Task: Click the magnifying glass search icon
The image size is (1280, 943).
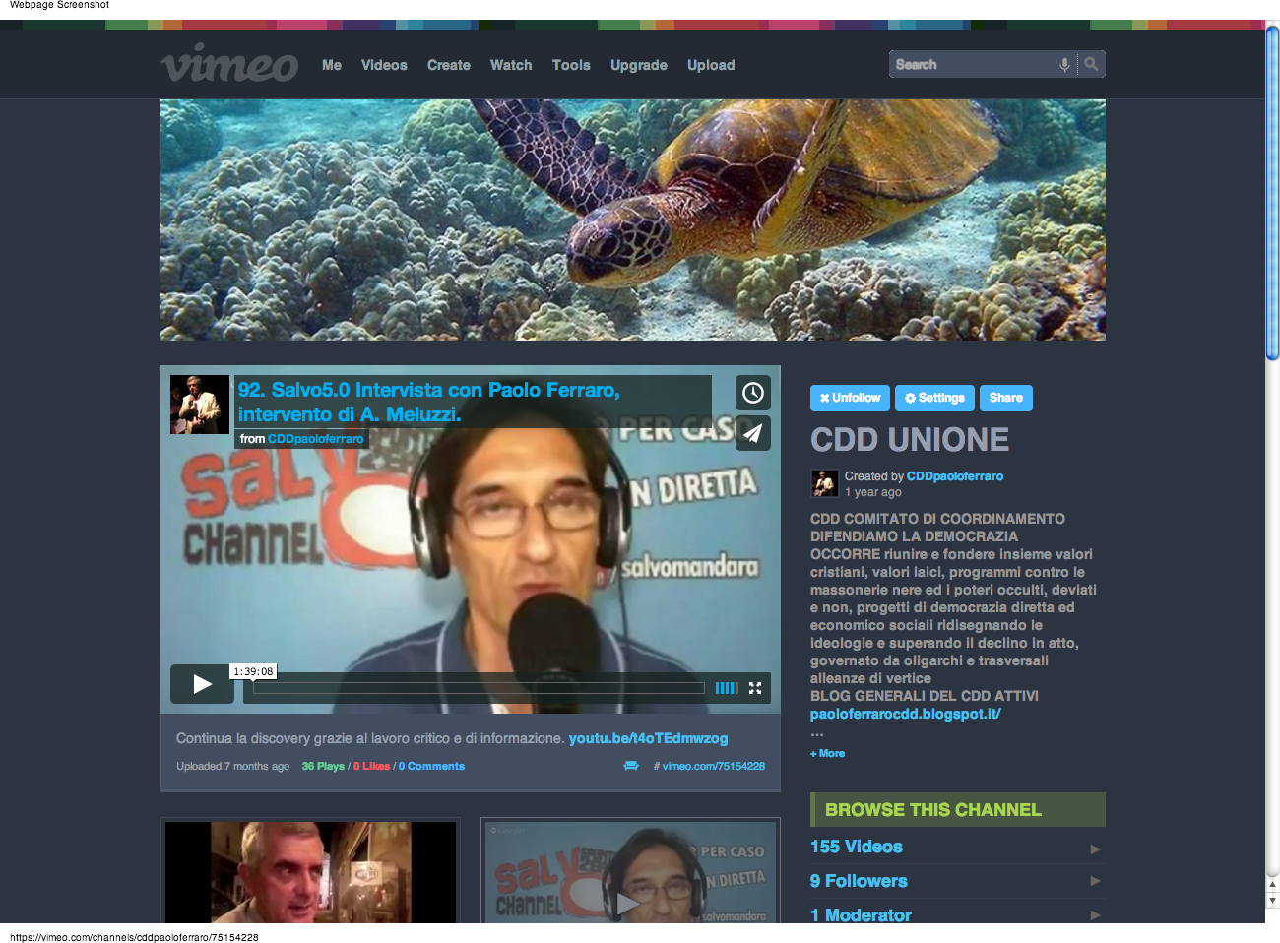Action: pyautogui.click(x=1091, y=64)
